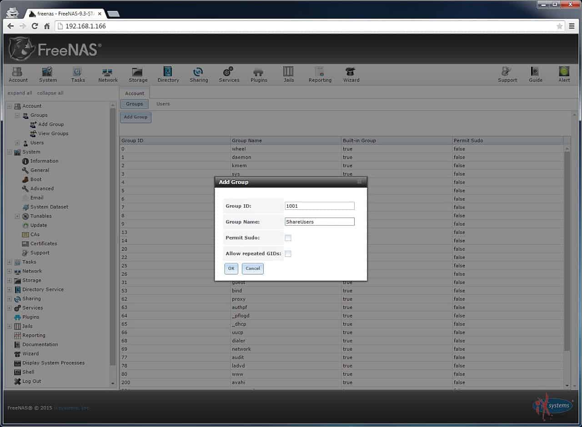Image resolution: width=582 pixels, height=427 pixels.
Task: Click the collapse all link
Action: pos(50,93)
